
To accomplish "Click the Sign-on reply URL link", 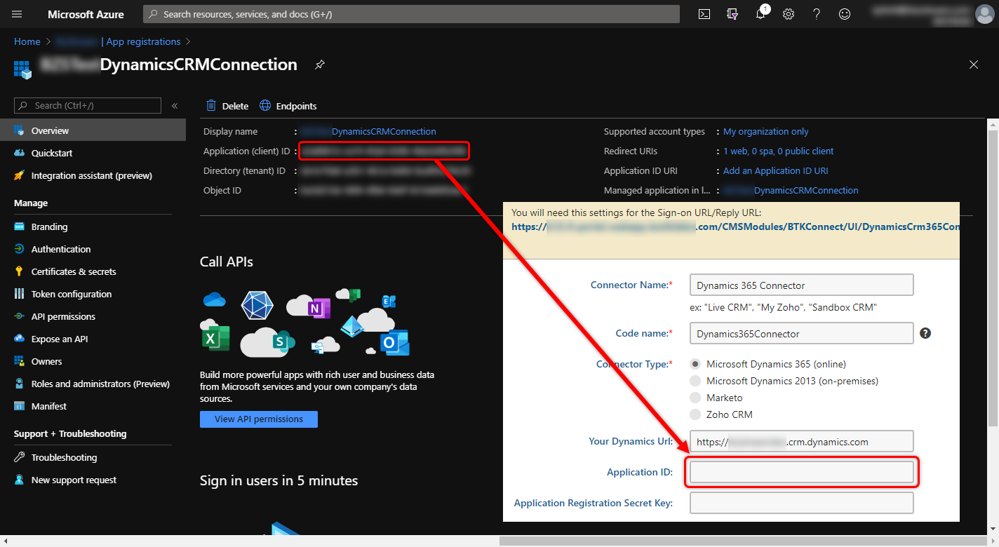I will pyautogui.click(x=735, y=227).
